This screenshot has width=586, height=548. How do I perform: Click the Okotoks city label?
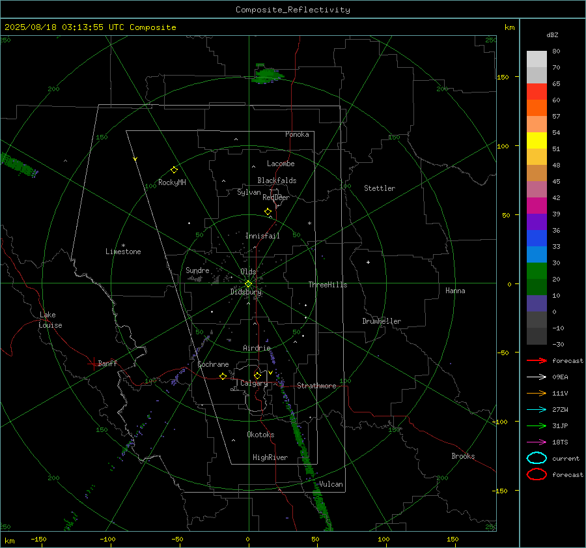click(x=260, y=435)
